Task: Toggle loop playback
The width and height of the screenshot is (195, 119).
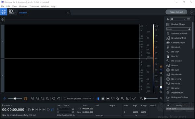Action: pos(48,110)
